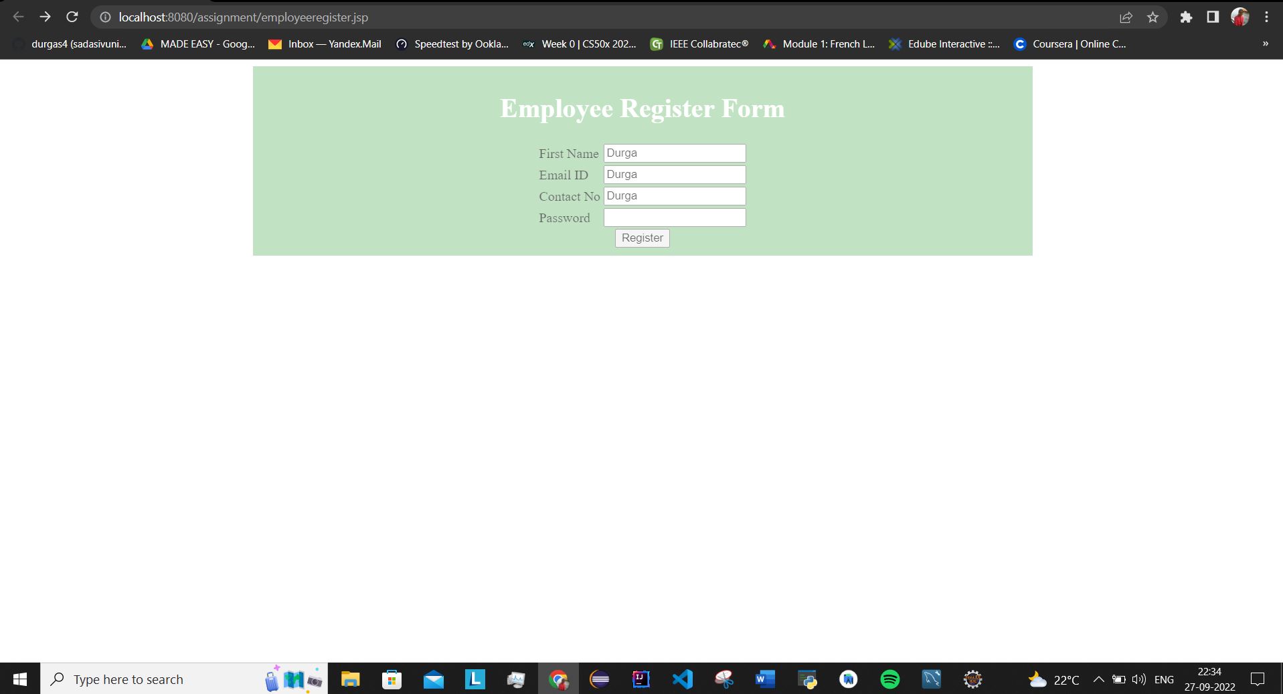Click the Register button

point(642,238)
